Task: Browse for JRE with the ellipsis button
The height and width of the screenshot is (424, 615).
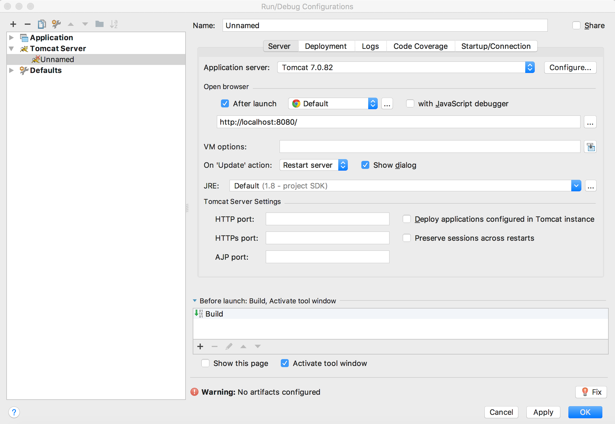Action: pyautogui.click(x=591, y=186)
